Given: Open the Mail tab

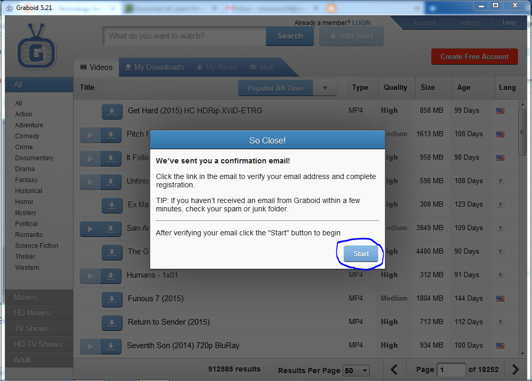Looking at the screenshot, I should (261, 67).
